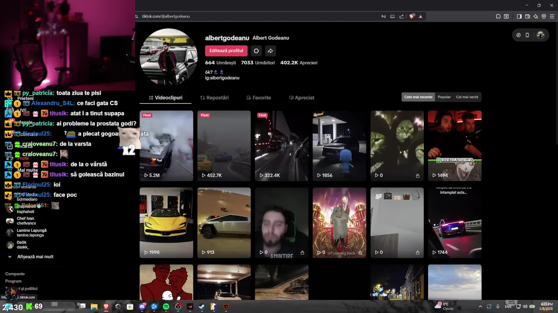Click 'Editează profilul' button
Image resolution: width=558 pixels, height=313 pixels.
click(x=226, y=51)
